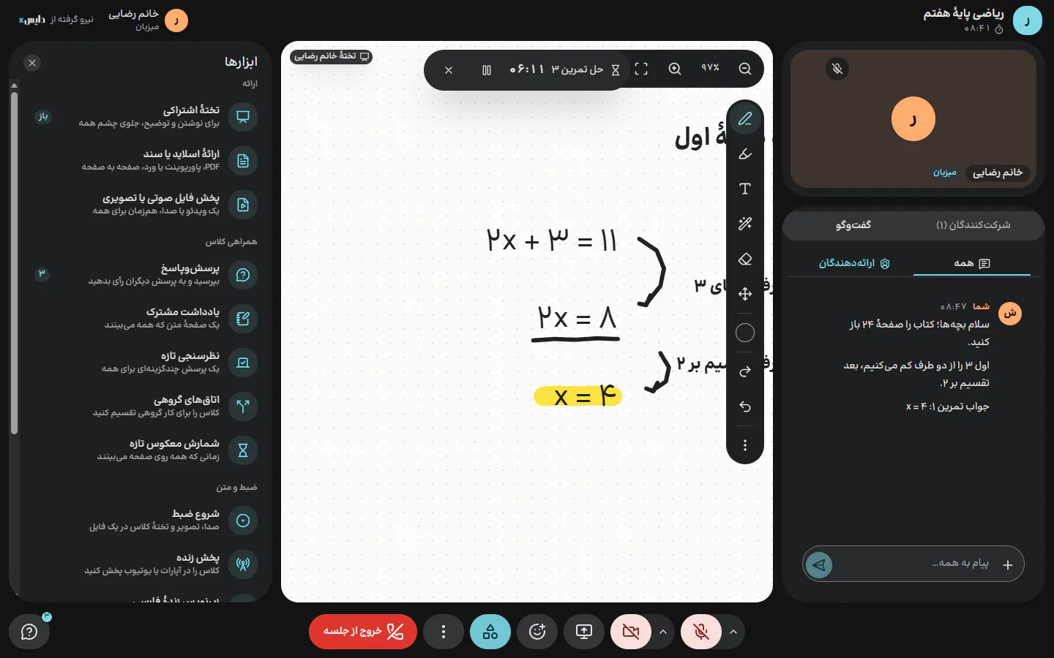1054x658 pixels.
Task: Toggle the tools panel shapes button
Action: coord(490,632)
